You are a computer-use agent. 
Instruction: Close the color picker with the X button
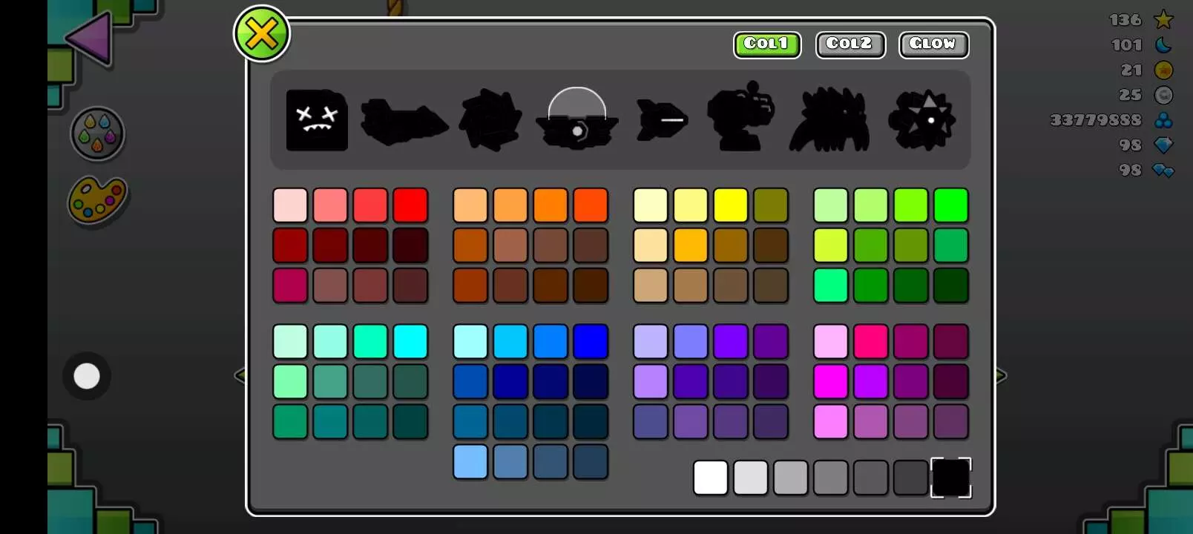[261, 33]
